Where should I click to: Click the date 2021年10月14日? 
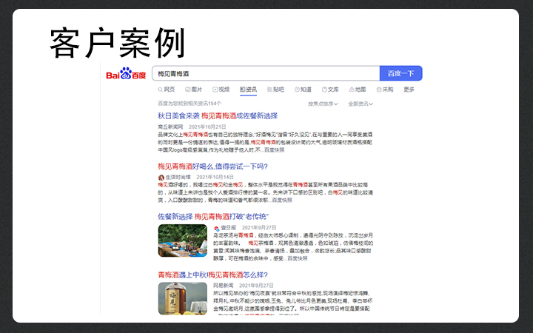[215, 177]
